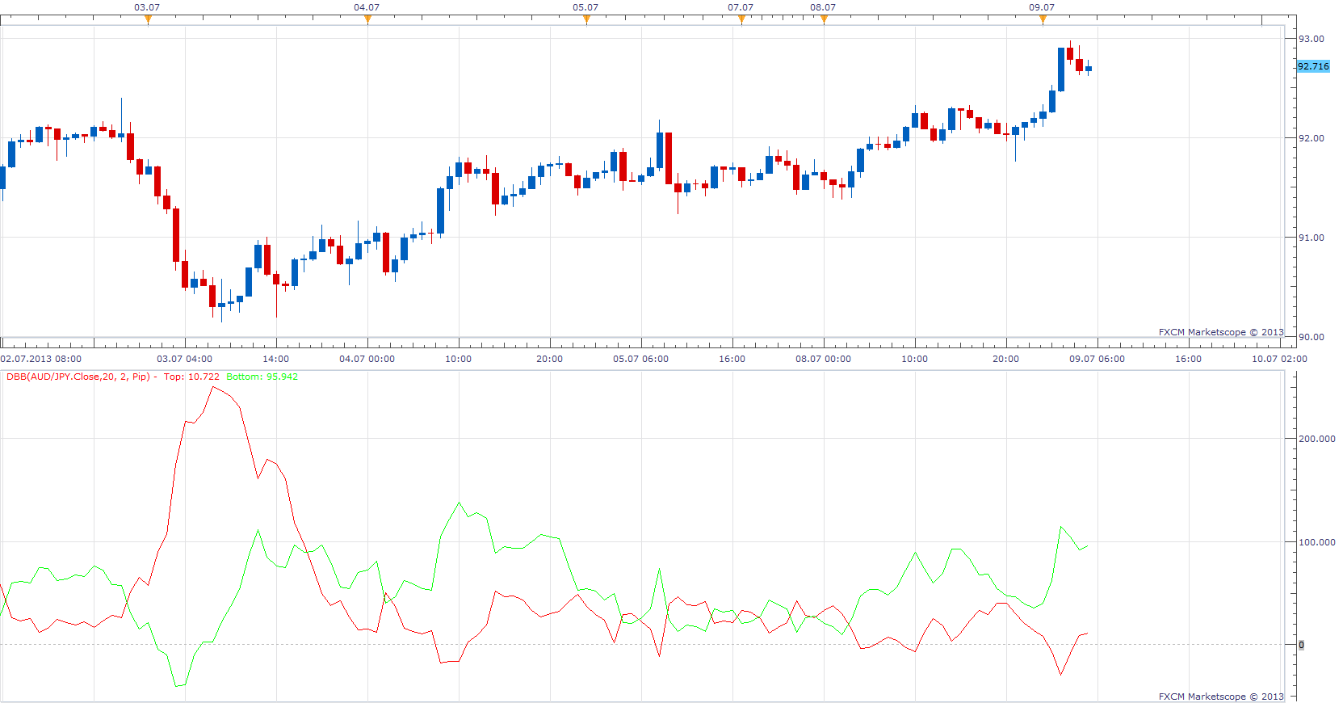Click the 93.00 price axis label
The width and height of the screenshot is (1343, 703).
(1312, 39)
